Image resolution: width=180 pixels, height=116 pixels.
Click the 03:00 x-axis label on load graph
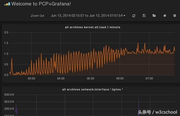pyautogui.click(x=31, y=78)
